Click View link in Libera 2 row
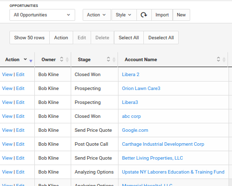 (7, 75)
